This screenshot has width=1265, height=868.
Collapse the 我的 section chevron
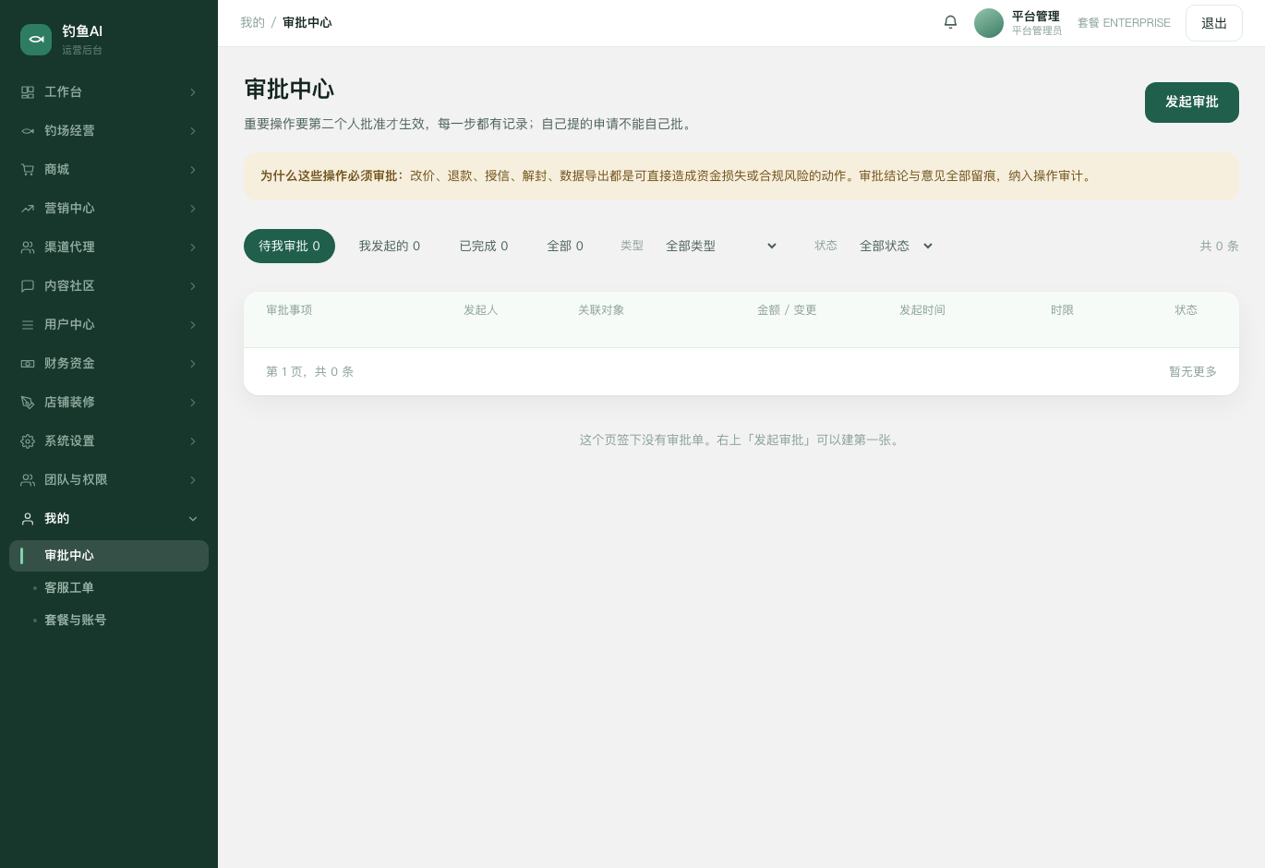[193, 519]
